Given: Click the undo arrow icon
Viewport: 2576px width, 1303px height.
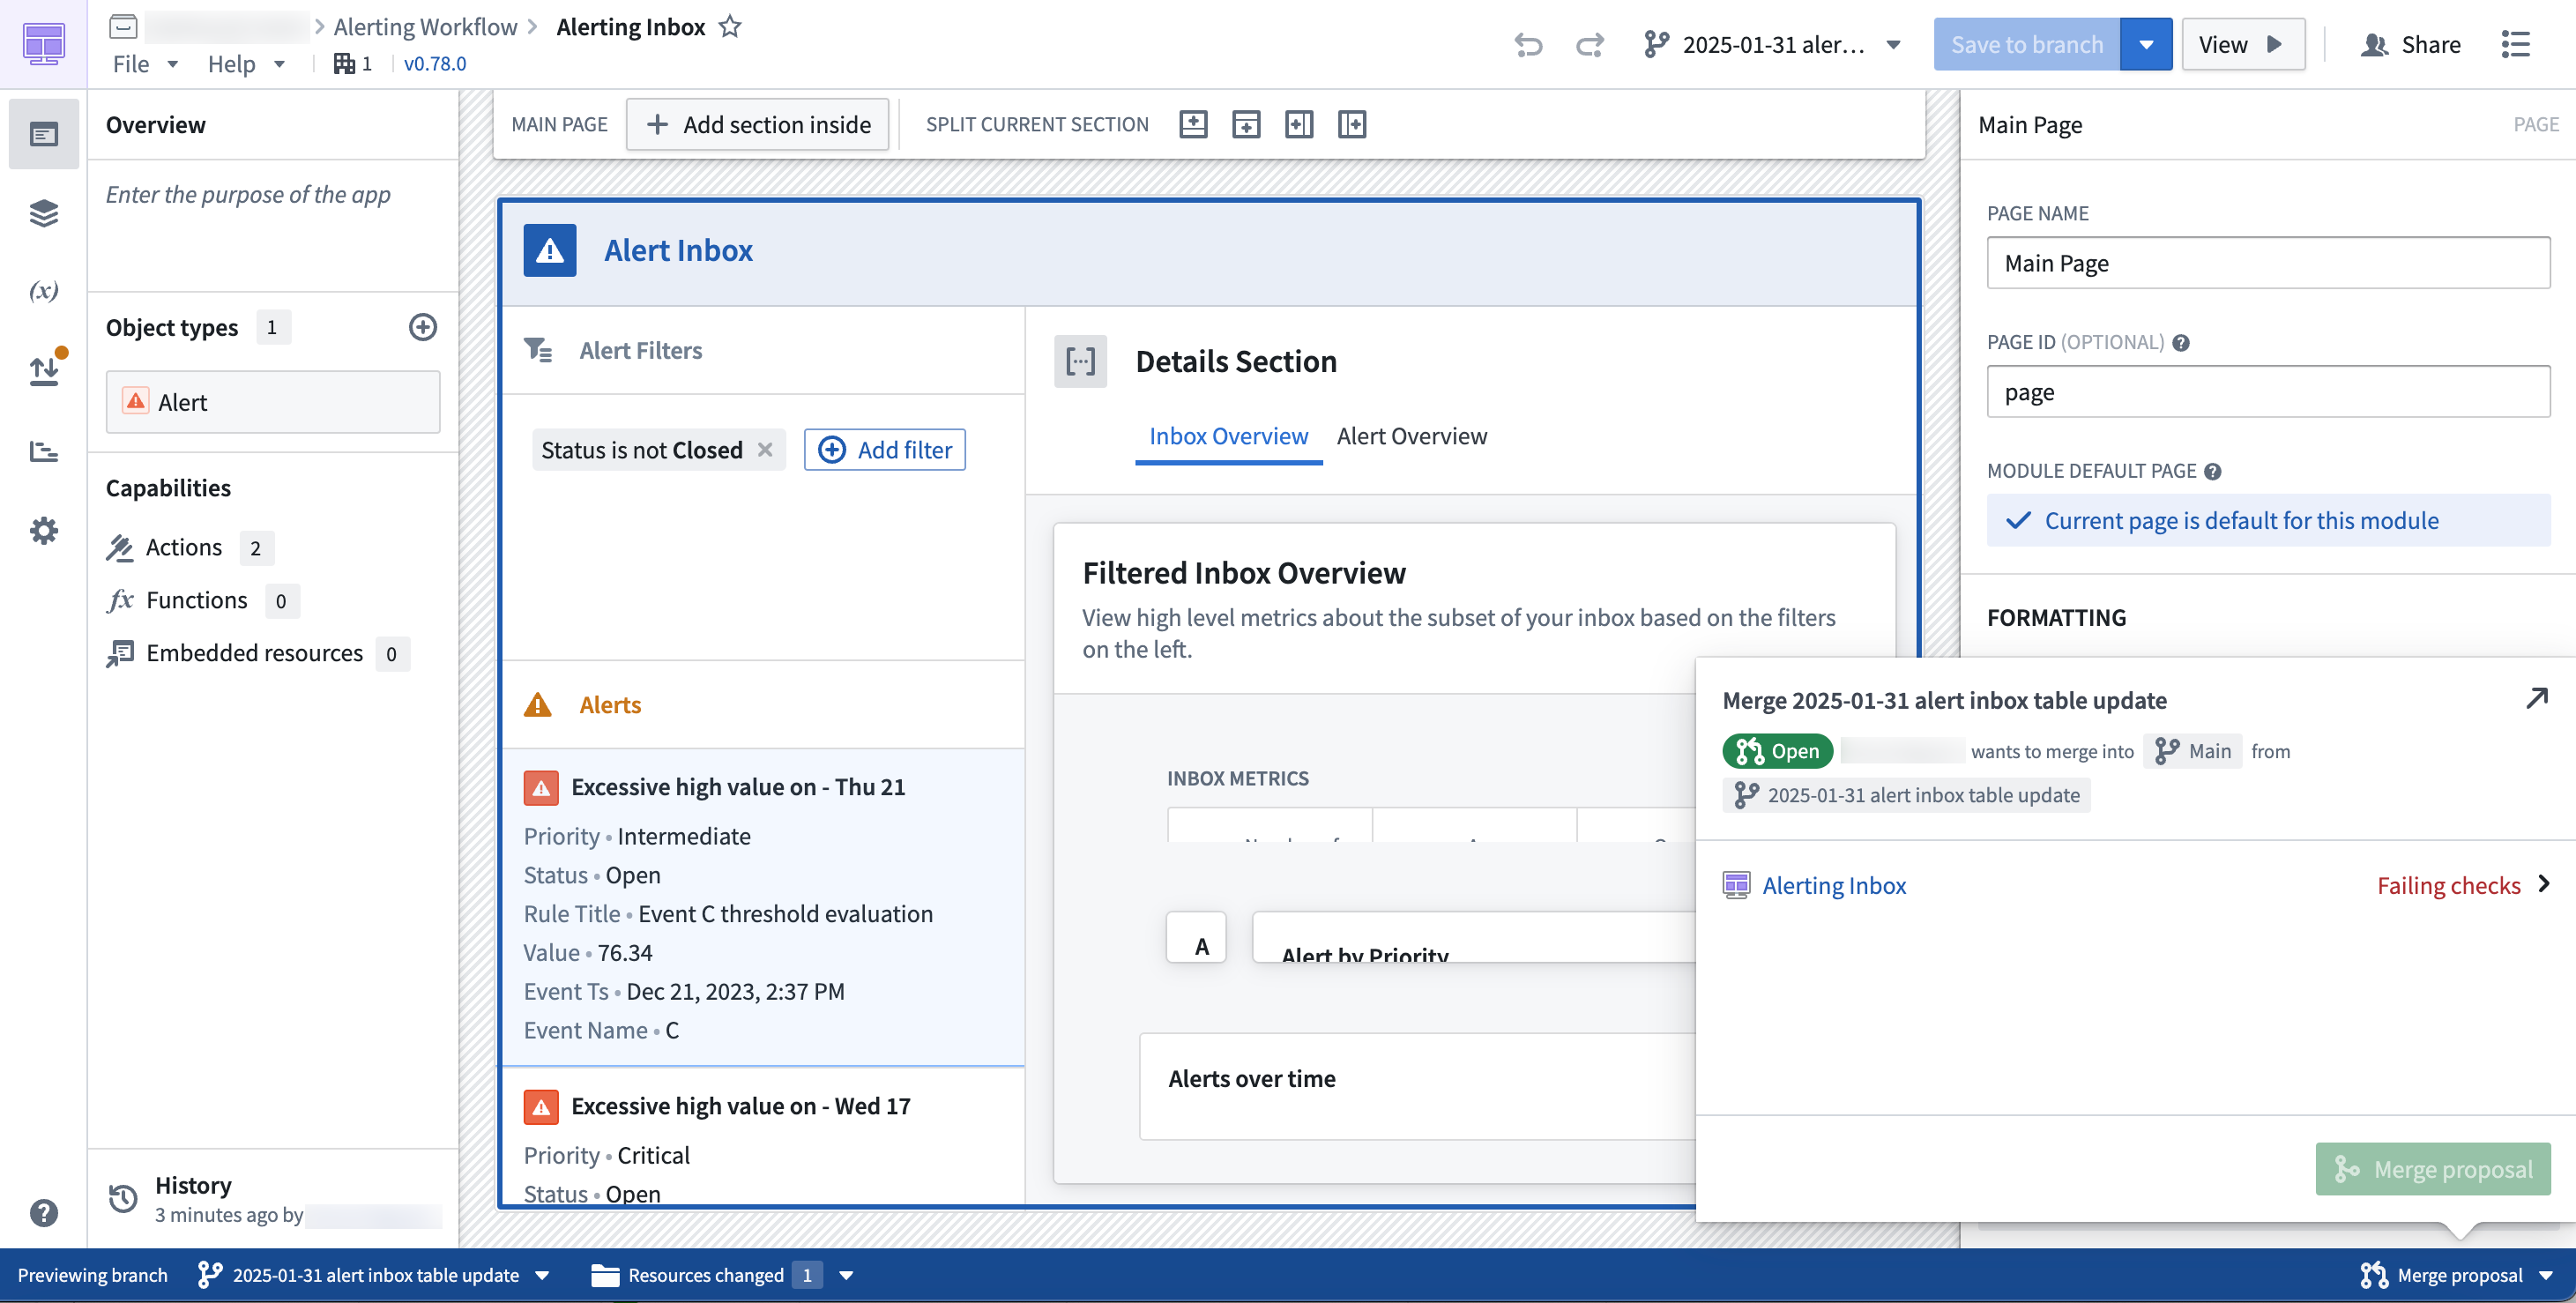Looking at the screenshot, I should [1527, 45].
